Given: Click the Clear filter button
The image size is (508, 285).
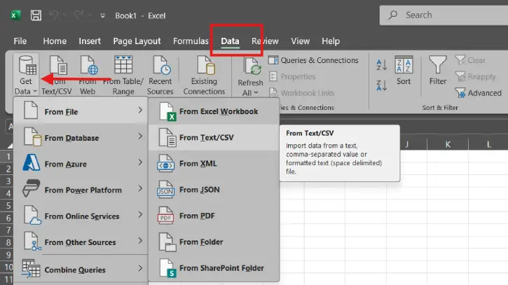Looking at the screenshot, I should [x=470, y=60].
